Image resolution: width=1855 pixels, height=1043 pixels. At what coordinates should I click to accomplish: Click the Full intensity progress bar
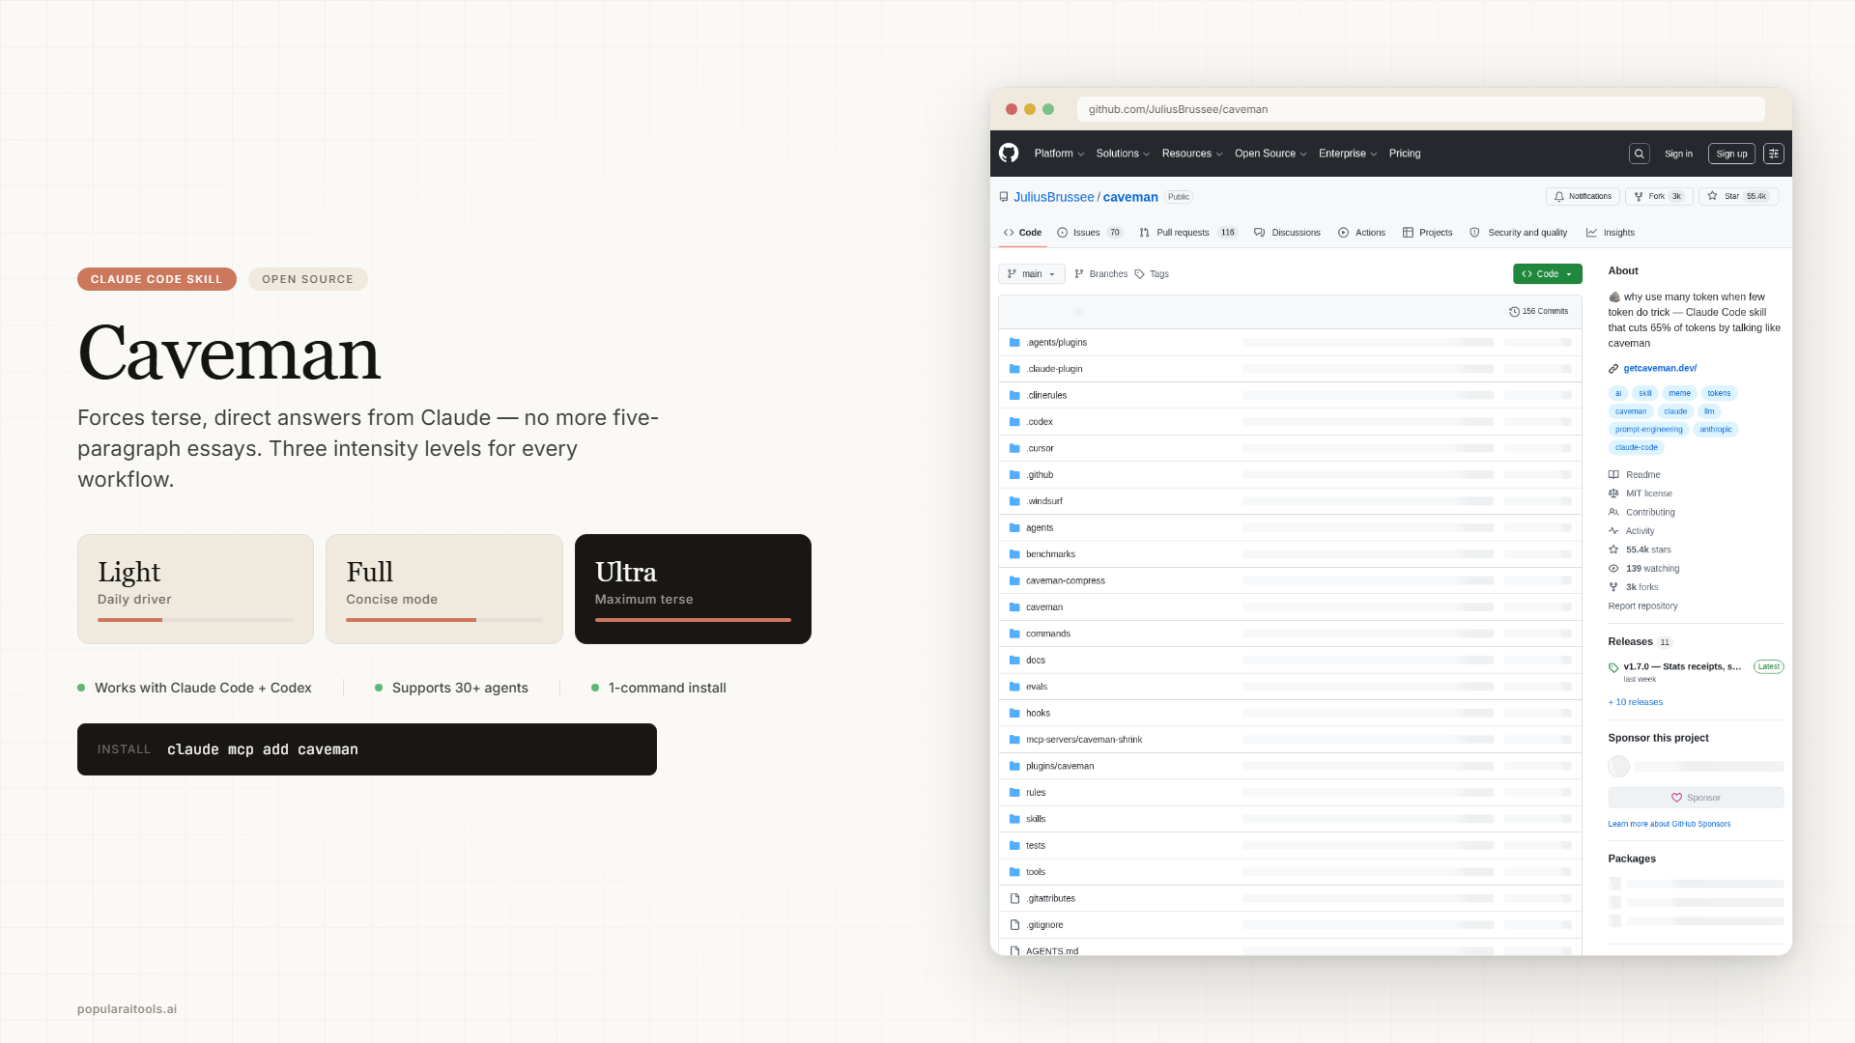pyautogui.click(x=444, y=620)
